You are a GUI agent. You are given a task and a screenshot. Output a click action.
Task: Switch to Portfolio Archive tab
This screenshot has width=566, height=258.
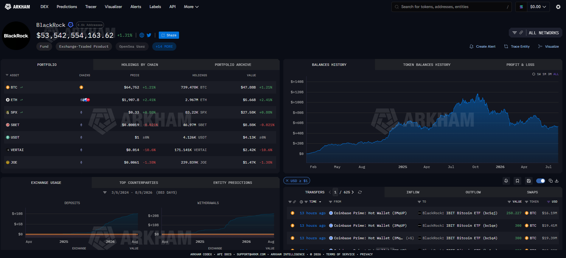[233, 65]
